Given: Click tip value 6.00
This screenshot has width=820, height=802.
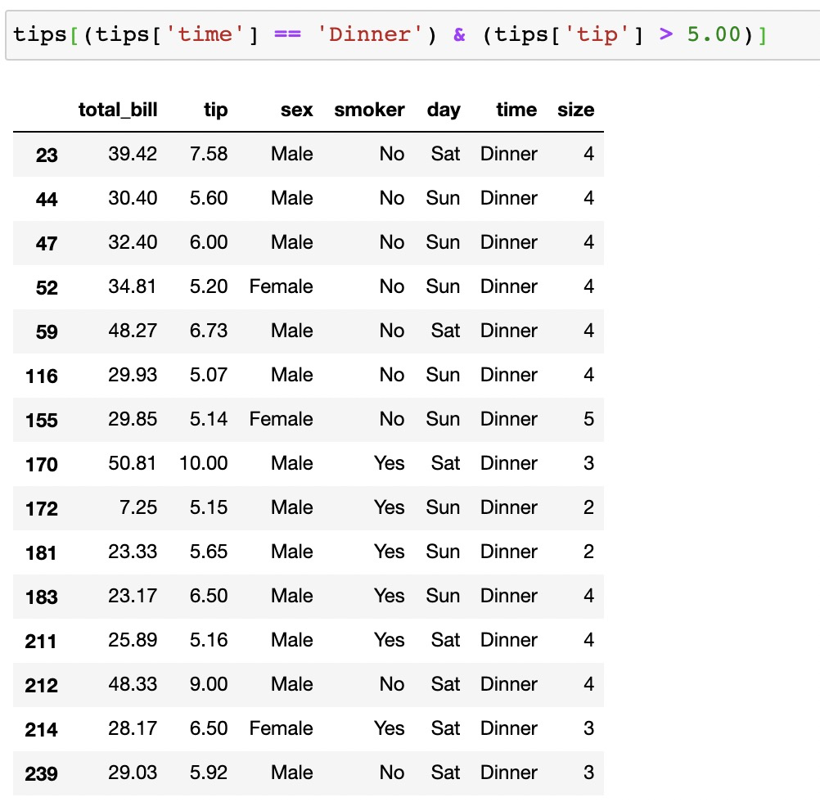Looking at the screenshot, I should click(x=208, y=242).
